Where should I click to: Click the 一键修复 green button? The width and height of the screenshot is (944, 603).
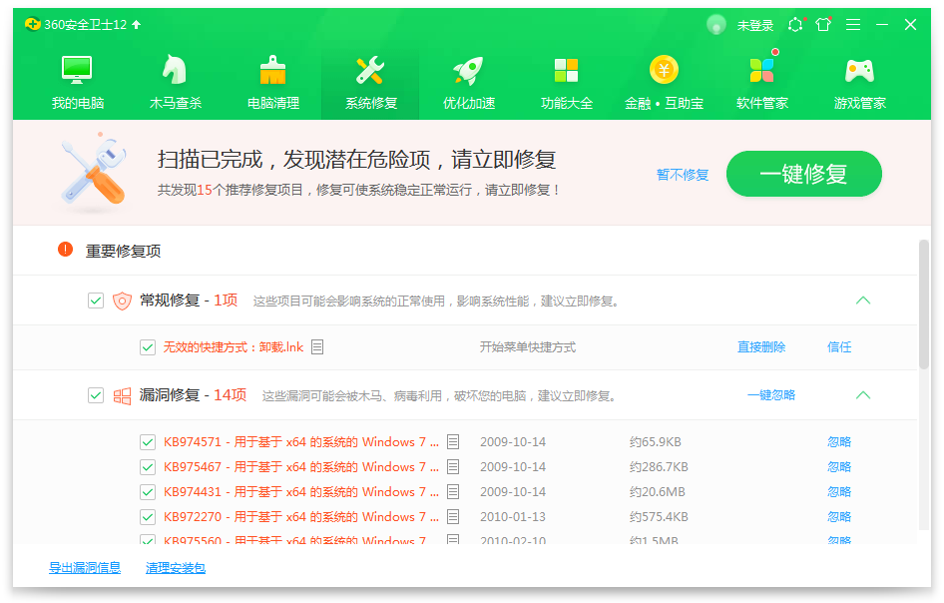803,174
